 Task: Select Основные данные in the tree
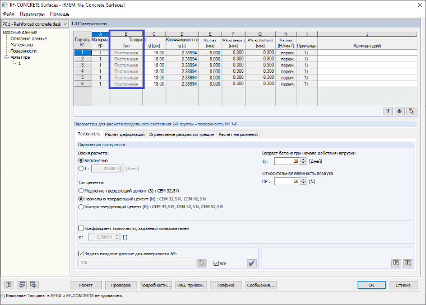pyautogui.click(x=29, y=39)
